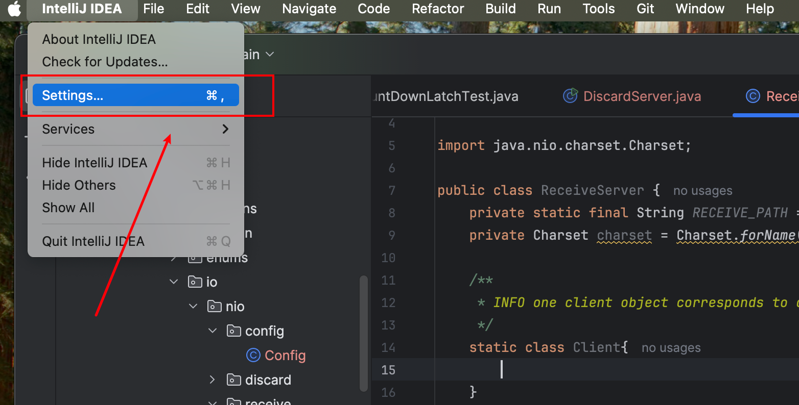
Task: Click the DiscardServer.java tab class icon
Action: coord(570,95)
